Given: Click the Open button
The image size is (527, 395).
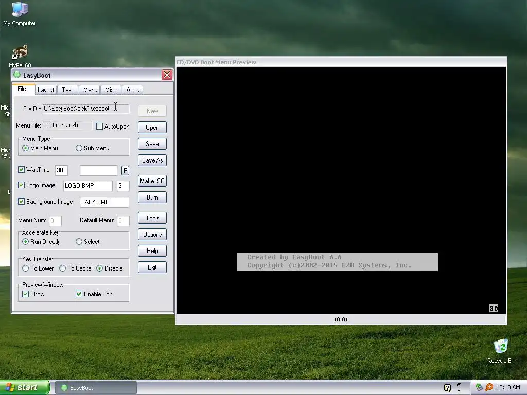Looking at the screenshot, I should pyautogui.click(x=152, y=128).
